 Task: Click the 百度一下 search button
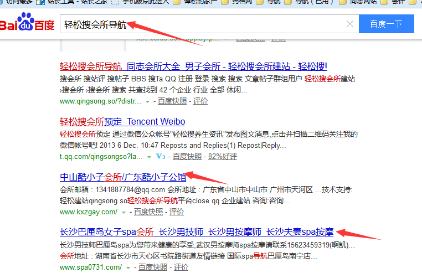click(386, 24)
